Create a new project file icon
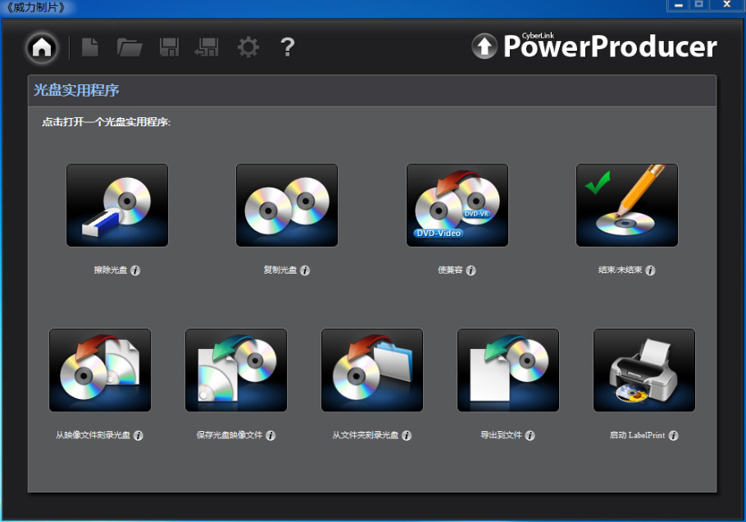 89,48
